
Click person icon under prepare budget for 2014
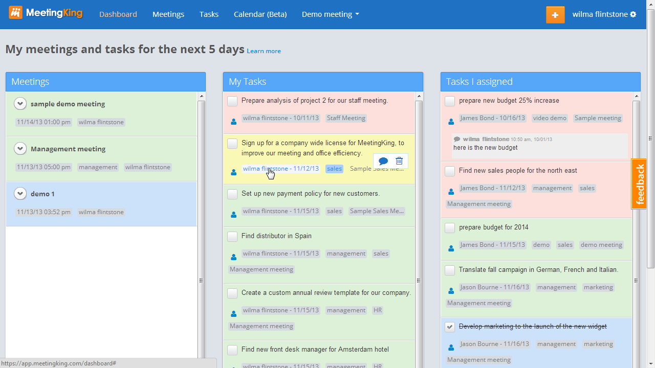coord(451,248)
